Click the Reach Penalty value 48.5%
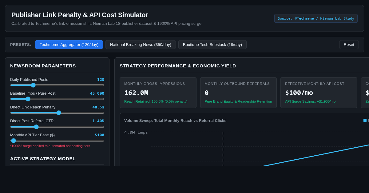Screen dimensions: 369x193 click(x=98, y=107)
